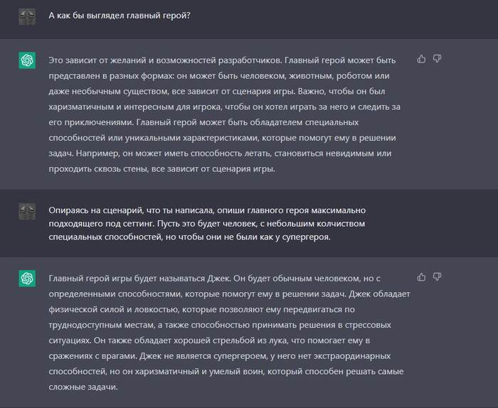Viewport: 498px width, 408px height.
Task: Click the ChatGPT logo beside the first reply
Action: (x=27, y=61)
